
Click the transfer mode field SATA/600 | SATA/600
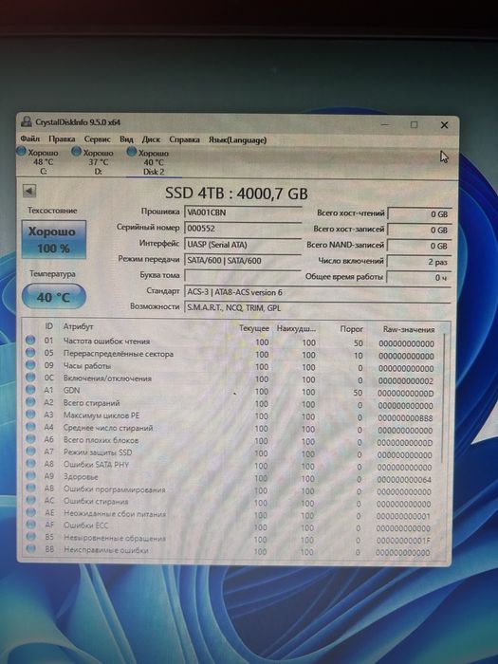point(243,261)
